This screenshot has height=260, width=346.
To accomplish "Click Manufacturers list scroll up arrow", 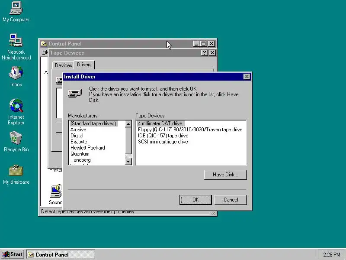I will tap(128, 124).
